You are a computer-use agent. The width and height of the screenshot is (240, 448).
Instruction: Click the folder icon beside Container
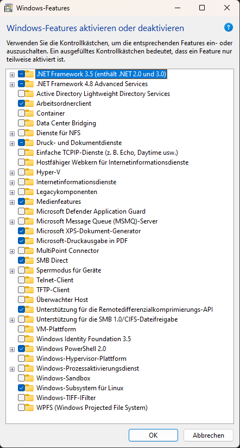pos(29,113)
